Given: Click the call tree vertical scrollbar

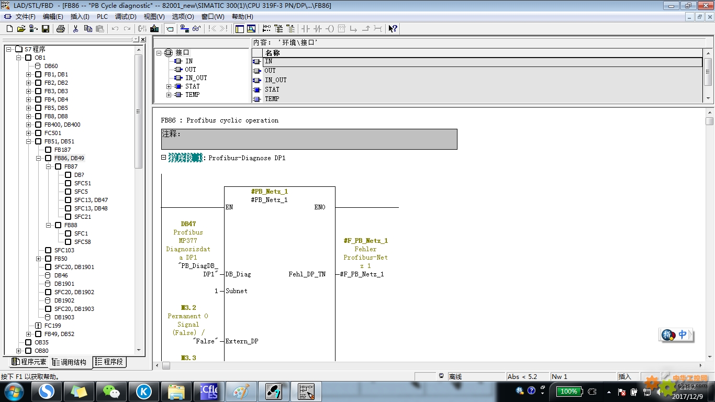Looking at the screenshot, I should click(139, 199).
